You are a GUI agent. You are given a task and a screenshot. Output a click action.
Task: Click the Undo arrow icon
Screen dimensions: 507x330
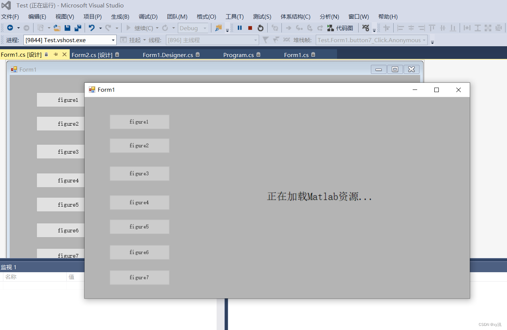[x=92, y=28]
